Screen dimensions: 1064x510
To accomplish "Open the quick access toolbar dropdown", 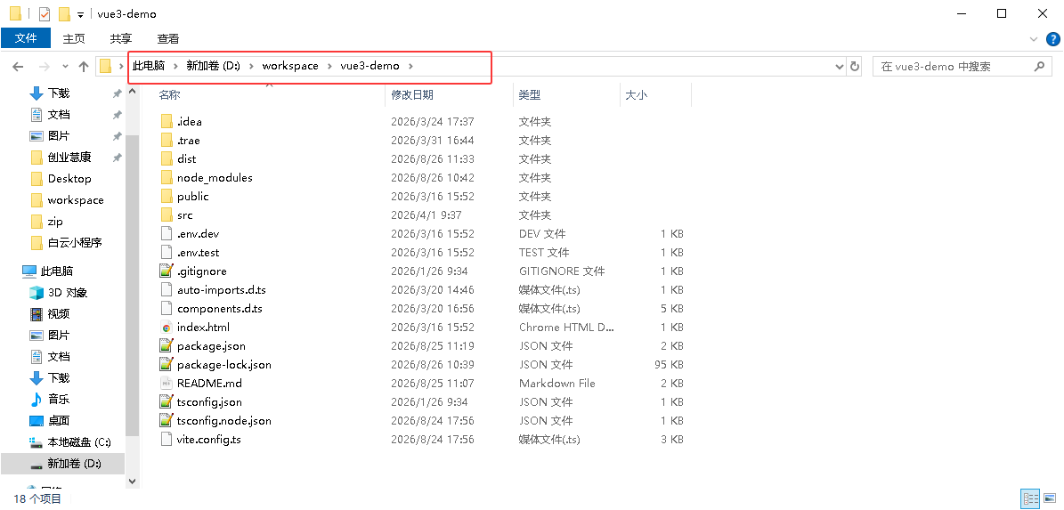I will 81,14.
